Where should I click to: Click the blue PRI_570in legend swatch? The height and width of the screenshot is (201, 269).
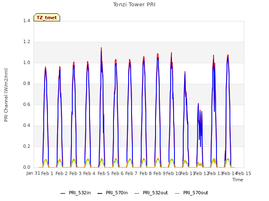click(100, 193)
